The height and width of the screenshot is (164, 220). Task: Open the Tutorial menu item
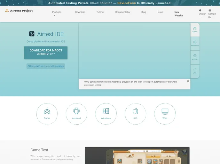click(100, 12)
